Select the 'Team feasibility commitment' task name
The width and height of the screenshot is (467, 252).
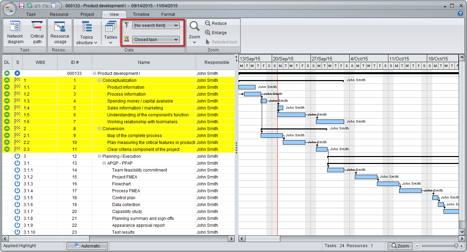click(140, 170)
